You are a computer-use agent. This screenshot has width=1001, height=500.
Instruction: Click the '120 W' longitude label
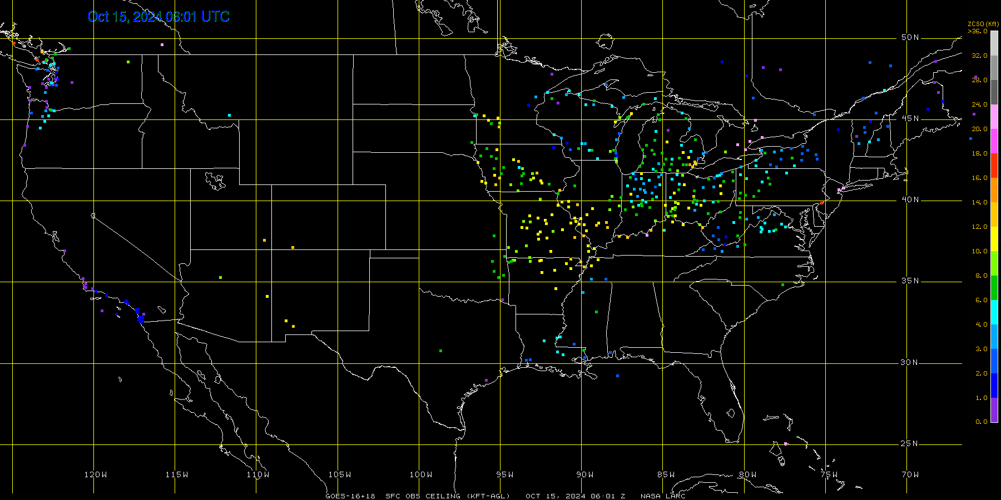click(96, 474)
